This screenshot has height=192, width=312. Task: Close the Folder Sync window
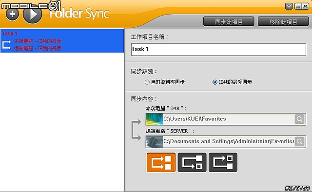click(305, 6)
